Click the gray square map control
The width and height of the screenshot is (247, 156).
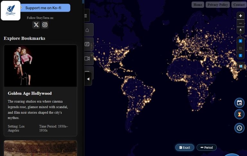coord(240,48)
